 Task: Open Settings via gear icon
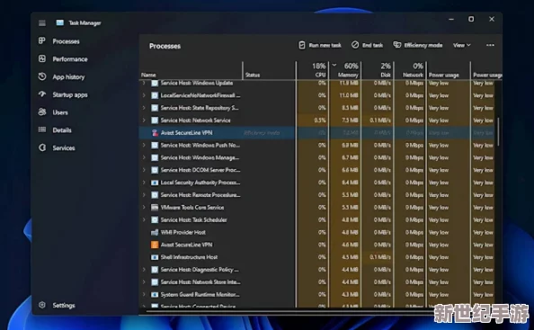tap(42, 305)
